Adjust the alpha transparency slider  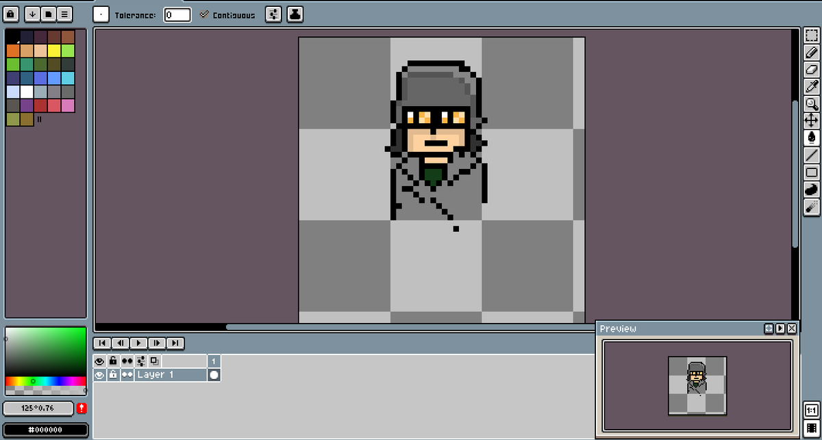tap(46, 389)
